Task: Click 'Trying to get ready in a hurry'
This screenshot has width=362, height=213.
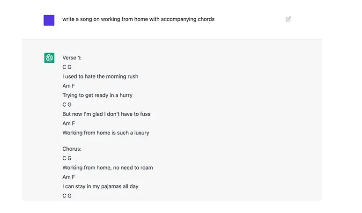Action: click(97, 95)
